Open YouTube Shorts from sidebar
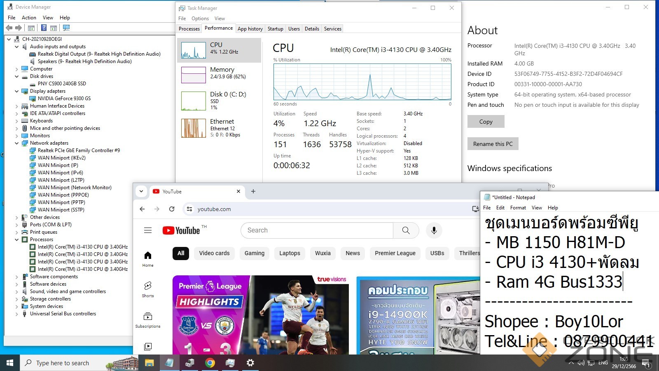The height and width of the screenshot is (371, 659). coord(148,289)
